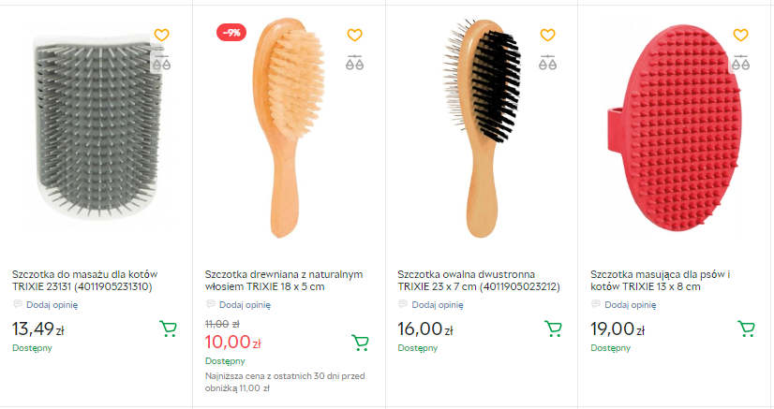Open Szczotka masująca dla psów i kotów

[x=660, y=280]
